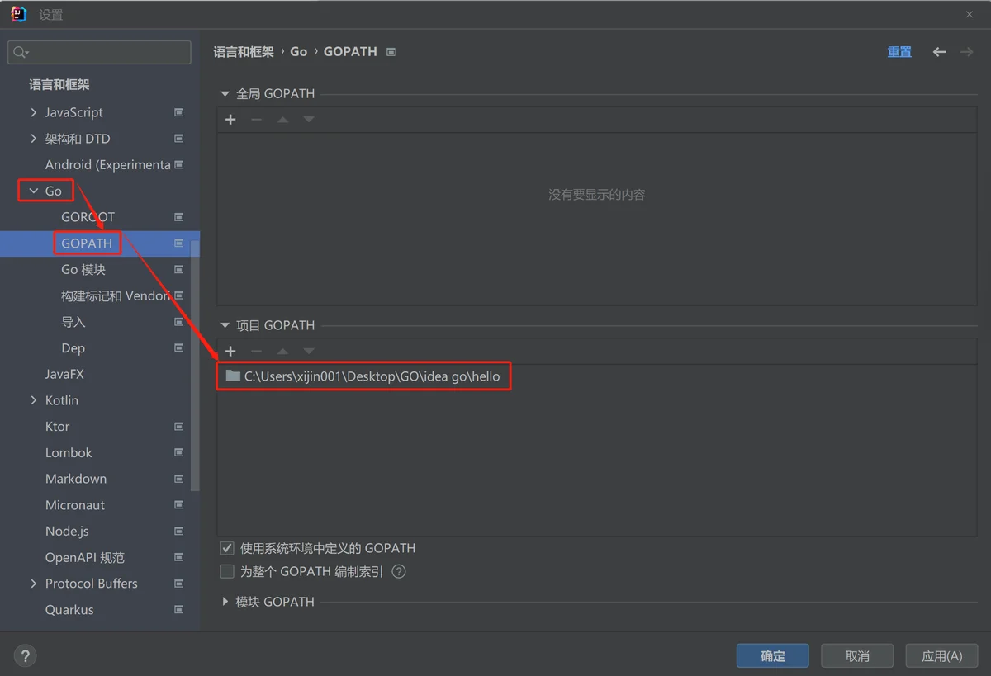Screen dimensions: 991x676
Task: Open the JavaFX settings page
Action: [x=64, y=374]
